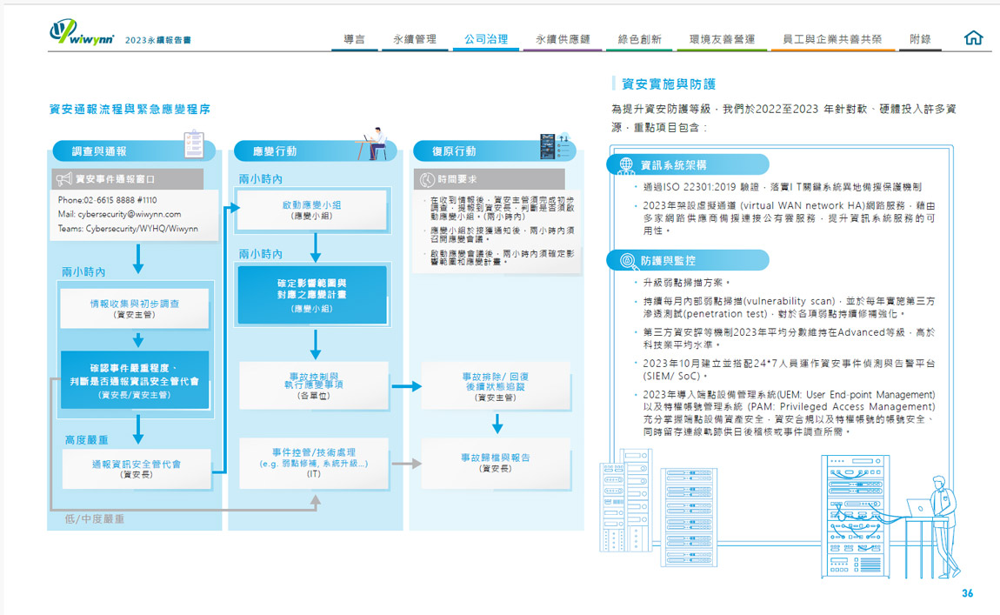Switch to the 永續管理 tab

(x=414, y=39)
